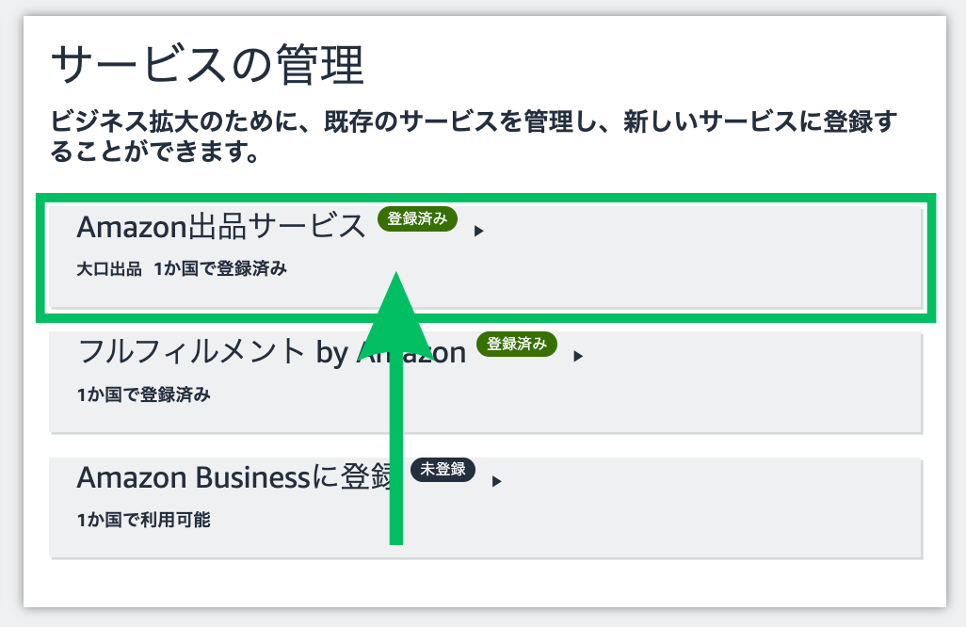Click the ビジネス拡大のために description paragraph
The width and height of the screenshot is (966, 627).
pos(474,137)
